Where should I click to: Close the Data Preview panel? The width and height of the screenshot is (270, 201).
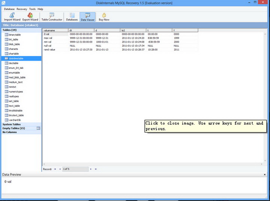pos(265,174)
